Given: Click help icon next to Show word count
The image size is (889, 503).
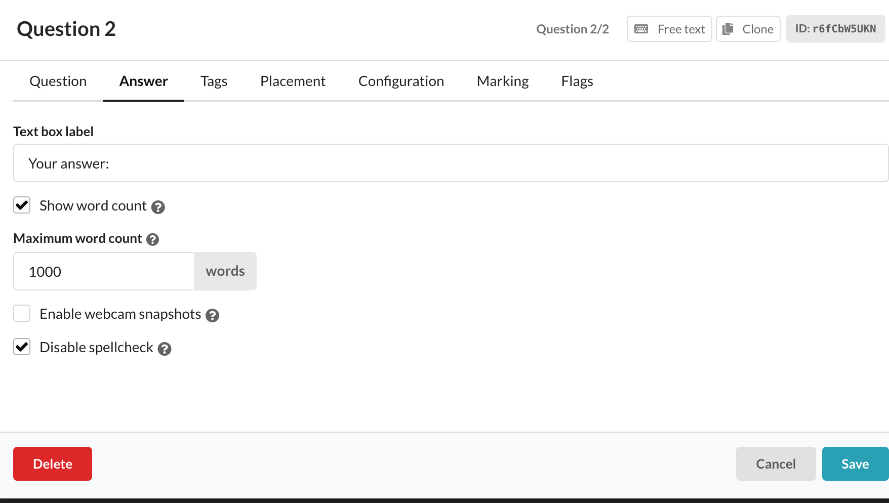Looking at the screenshot, I should 158,207.
